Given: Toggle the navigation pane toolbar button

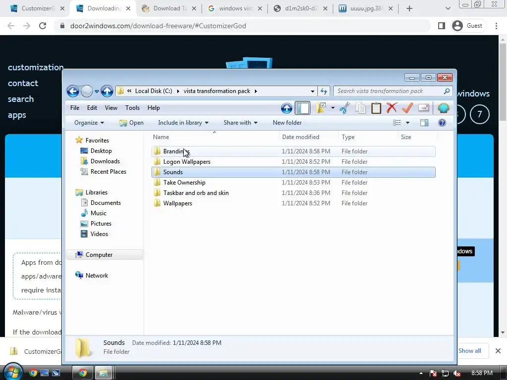Looking at the screenshot, I should click(303, 108).
